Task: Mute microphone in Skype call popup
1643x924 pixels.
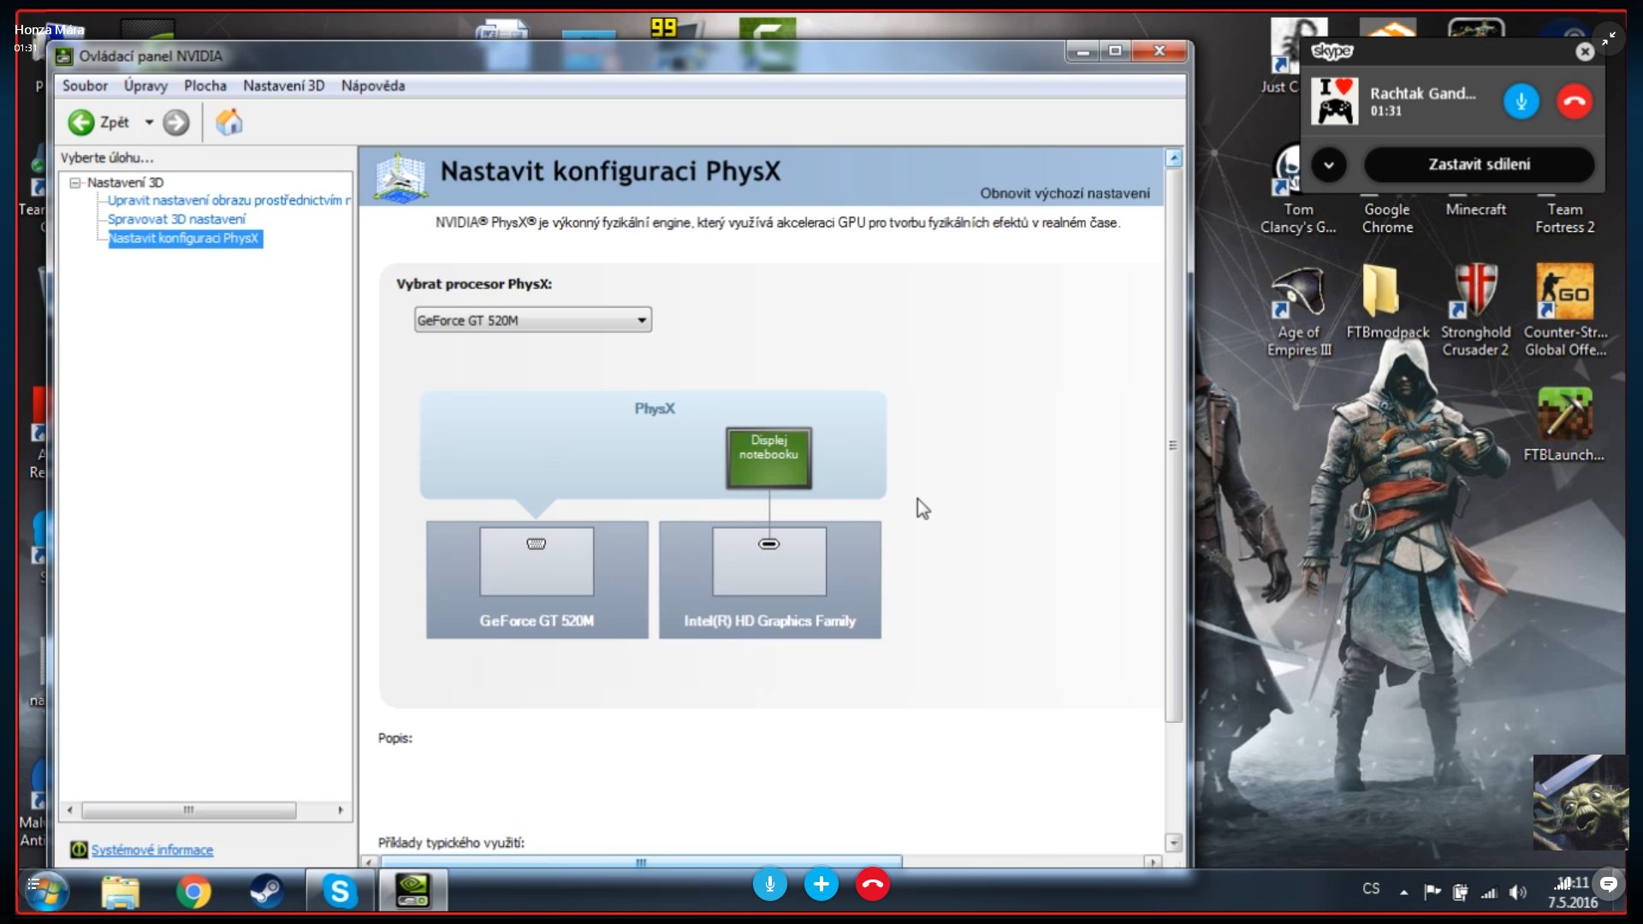Action: pyautogui.click(x=1521, y=101)
